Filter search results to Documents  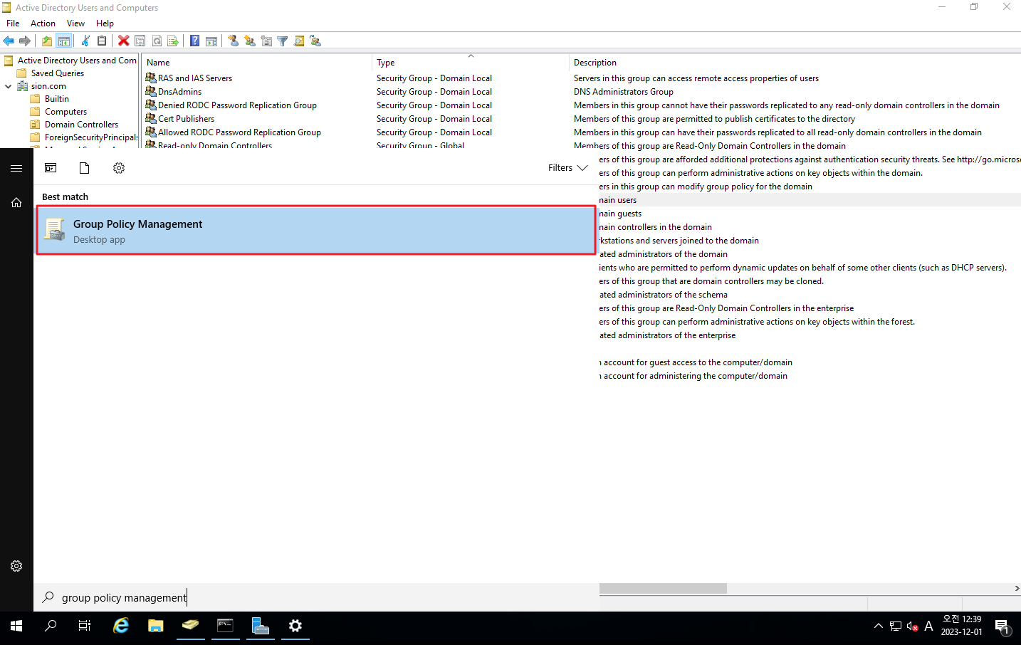point(85,168)
